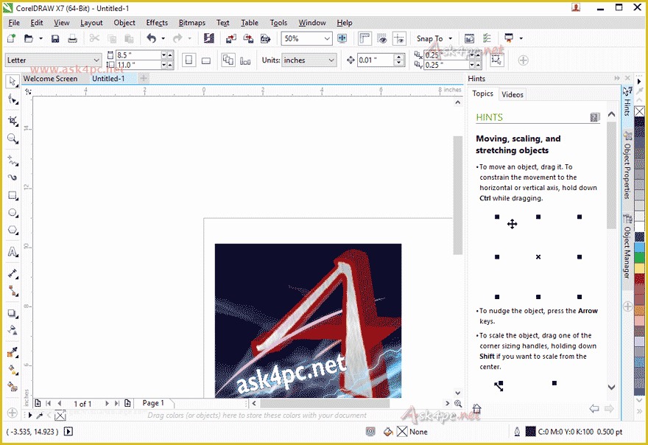The image size is (648, 445).
Task: Select the no-color swatch in palette
Action: (639, 111)
